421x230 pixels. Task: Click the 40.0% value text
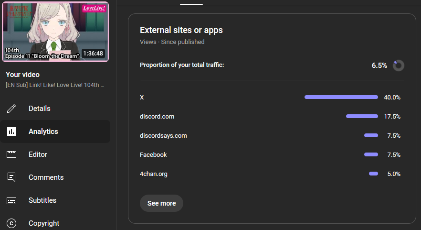[392, 98]
